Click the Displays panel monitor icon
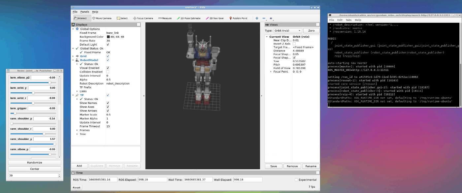Viewport: 462px width, 193px height. [74, 24]
